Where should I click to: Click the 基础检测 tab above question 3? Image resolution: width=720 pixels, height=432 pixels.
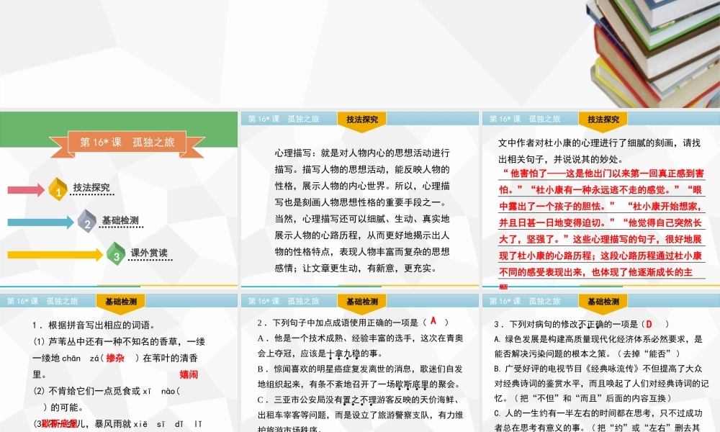click(x=603, y=302)
